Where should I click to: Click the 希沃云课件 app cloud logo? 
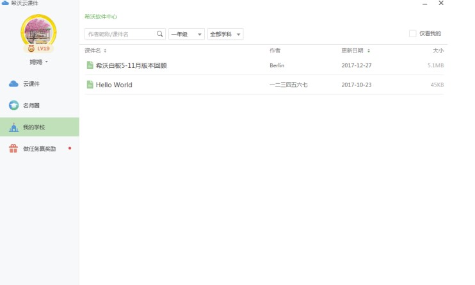pyautogui.click(x=5, y=3)
